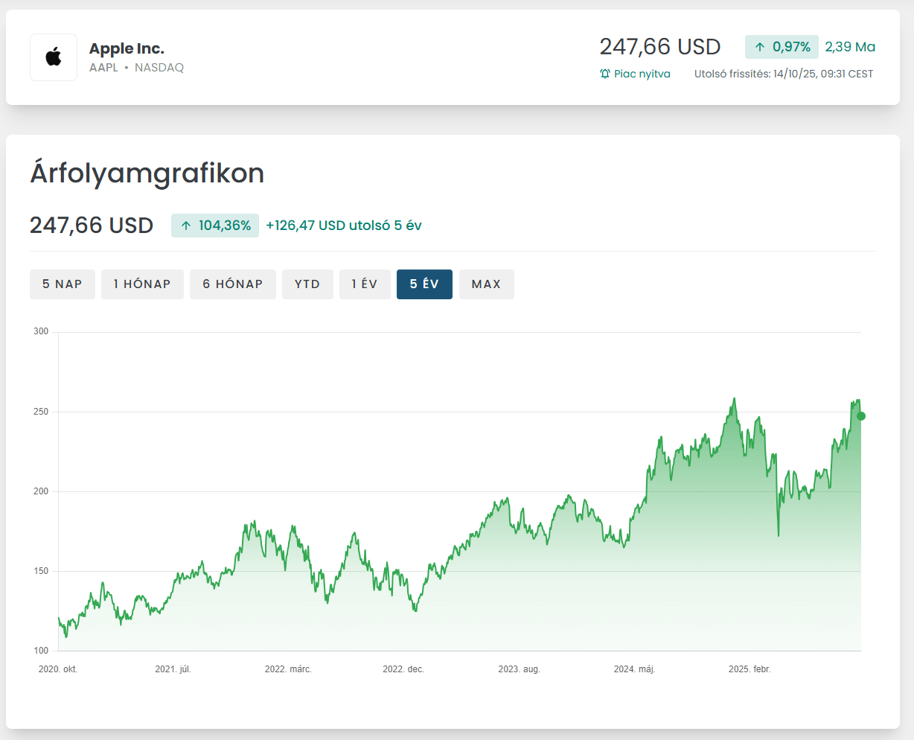
Task: Click the 2020. okt. x-axis label
Action: pos(58,669)
